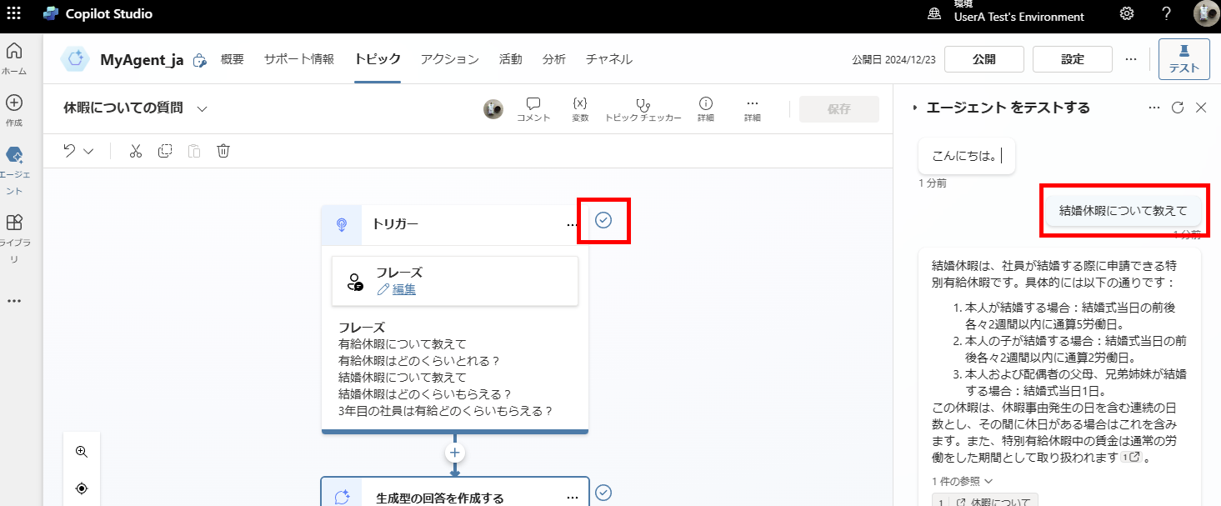Cut the selected node using the scissors icon
Image resolution: width=1221 pixels, height=506 pixels.
tap(135, 151)
